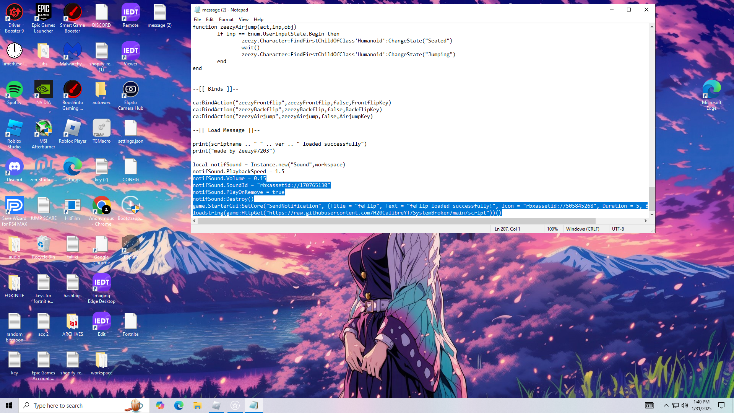Select Imaging Edge Desktop icon

tap(102, 289)
